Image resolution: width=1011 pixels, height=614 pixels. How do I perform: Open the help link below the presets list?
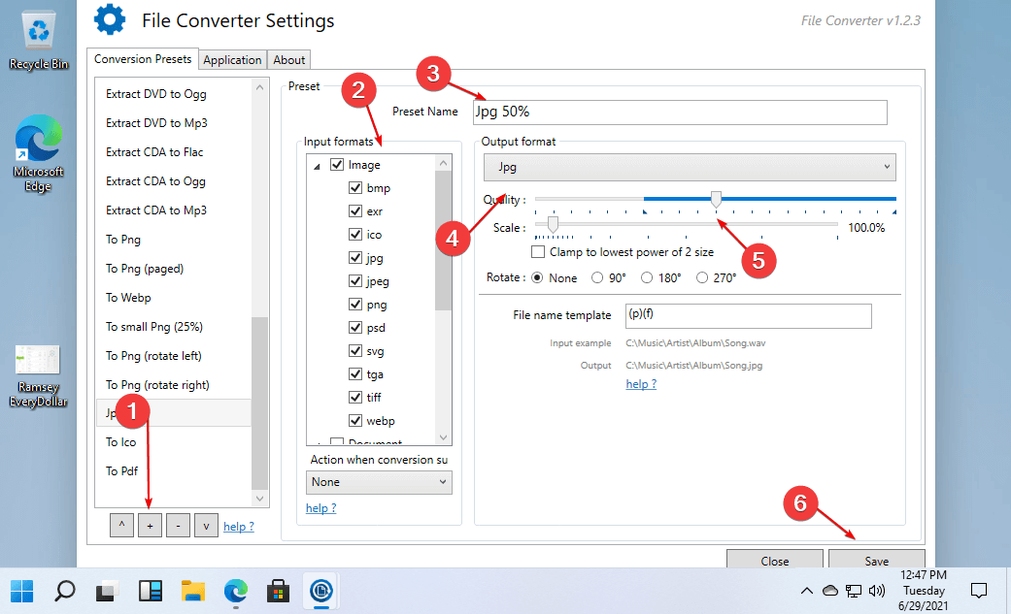[x=239, y=527]
